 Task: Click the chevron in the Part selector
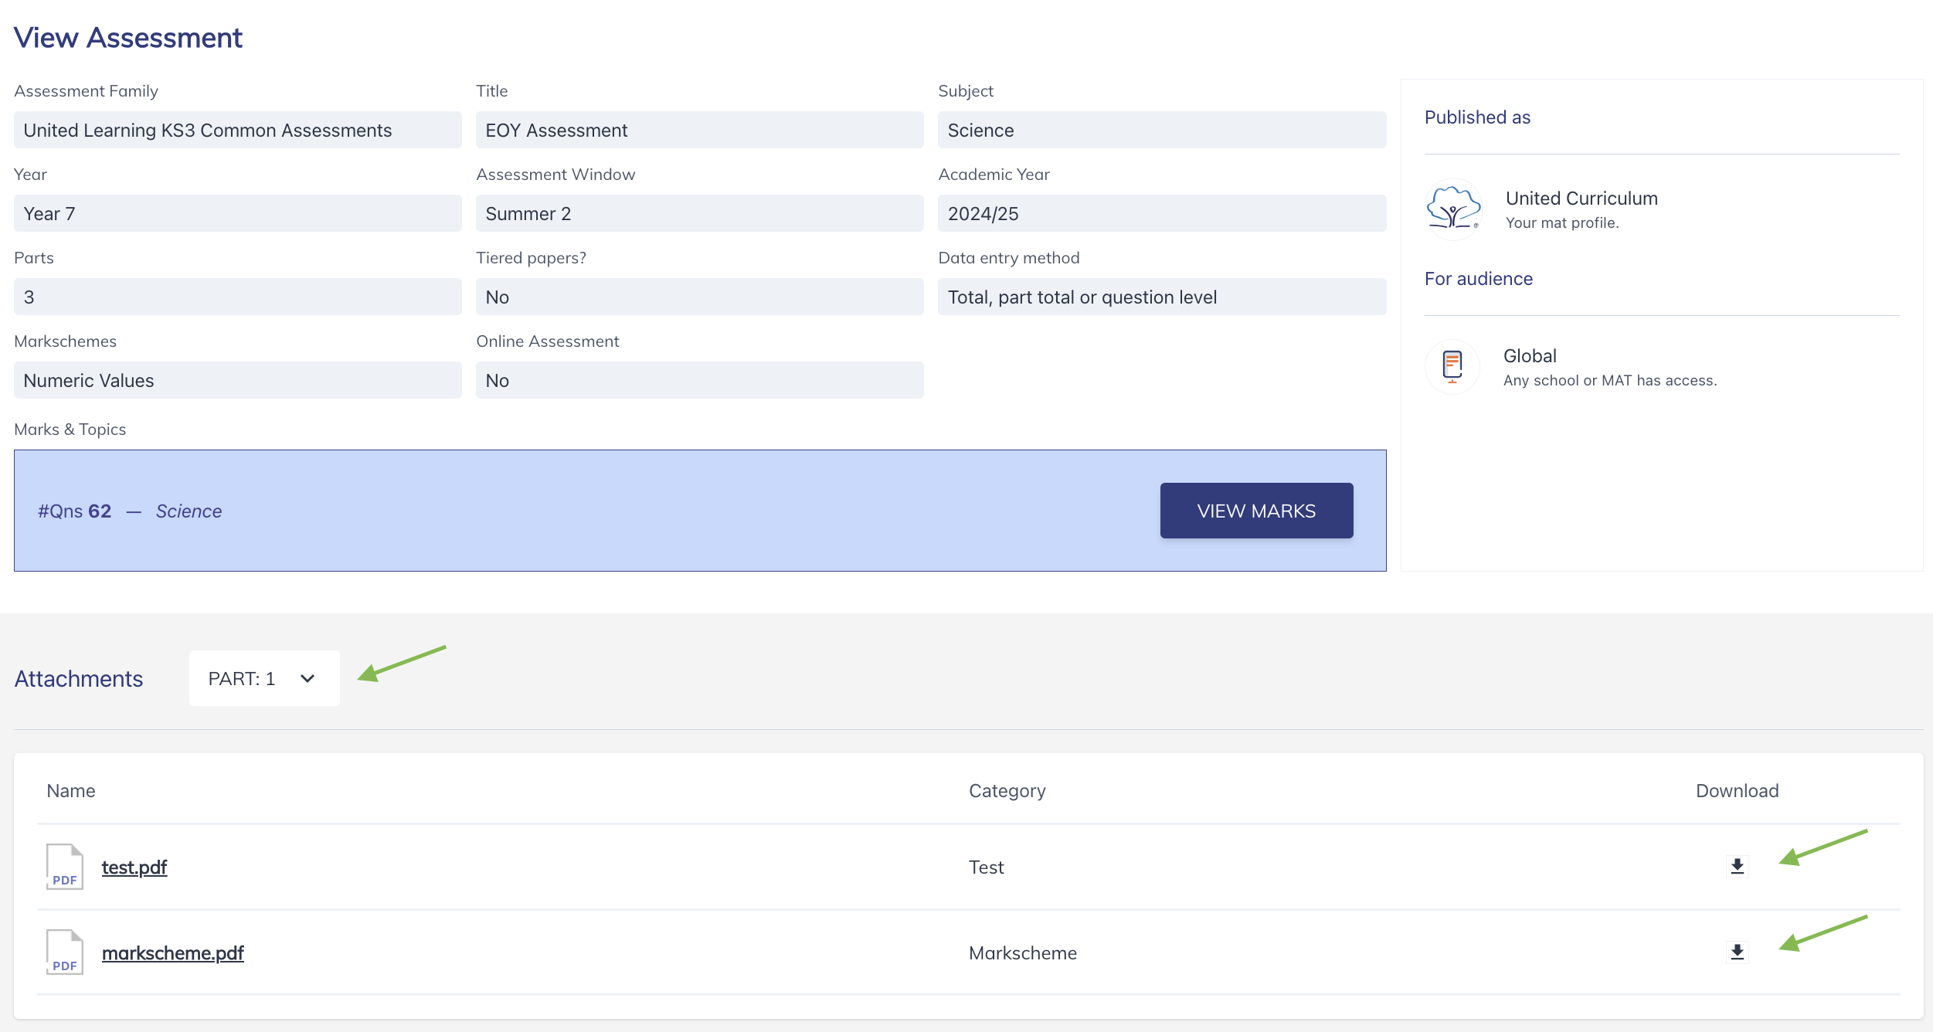307,678
